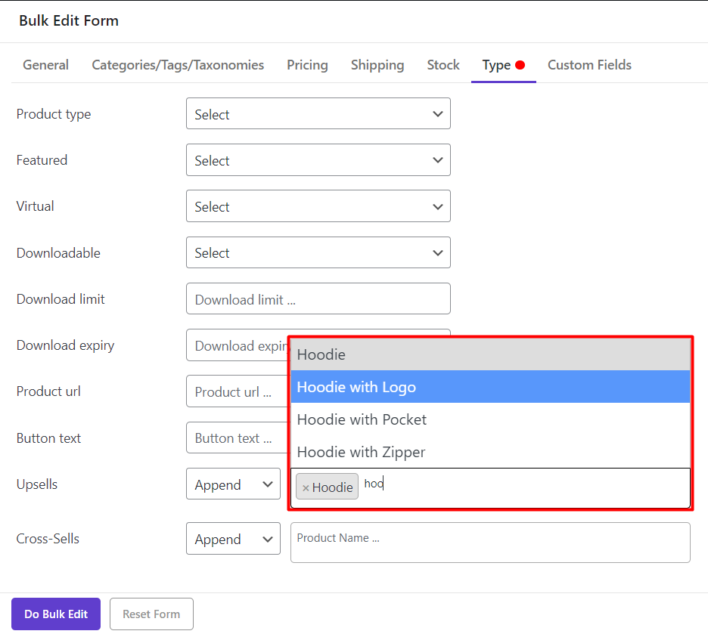Open the Virtual dropdown

point(318,206)
